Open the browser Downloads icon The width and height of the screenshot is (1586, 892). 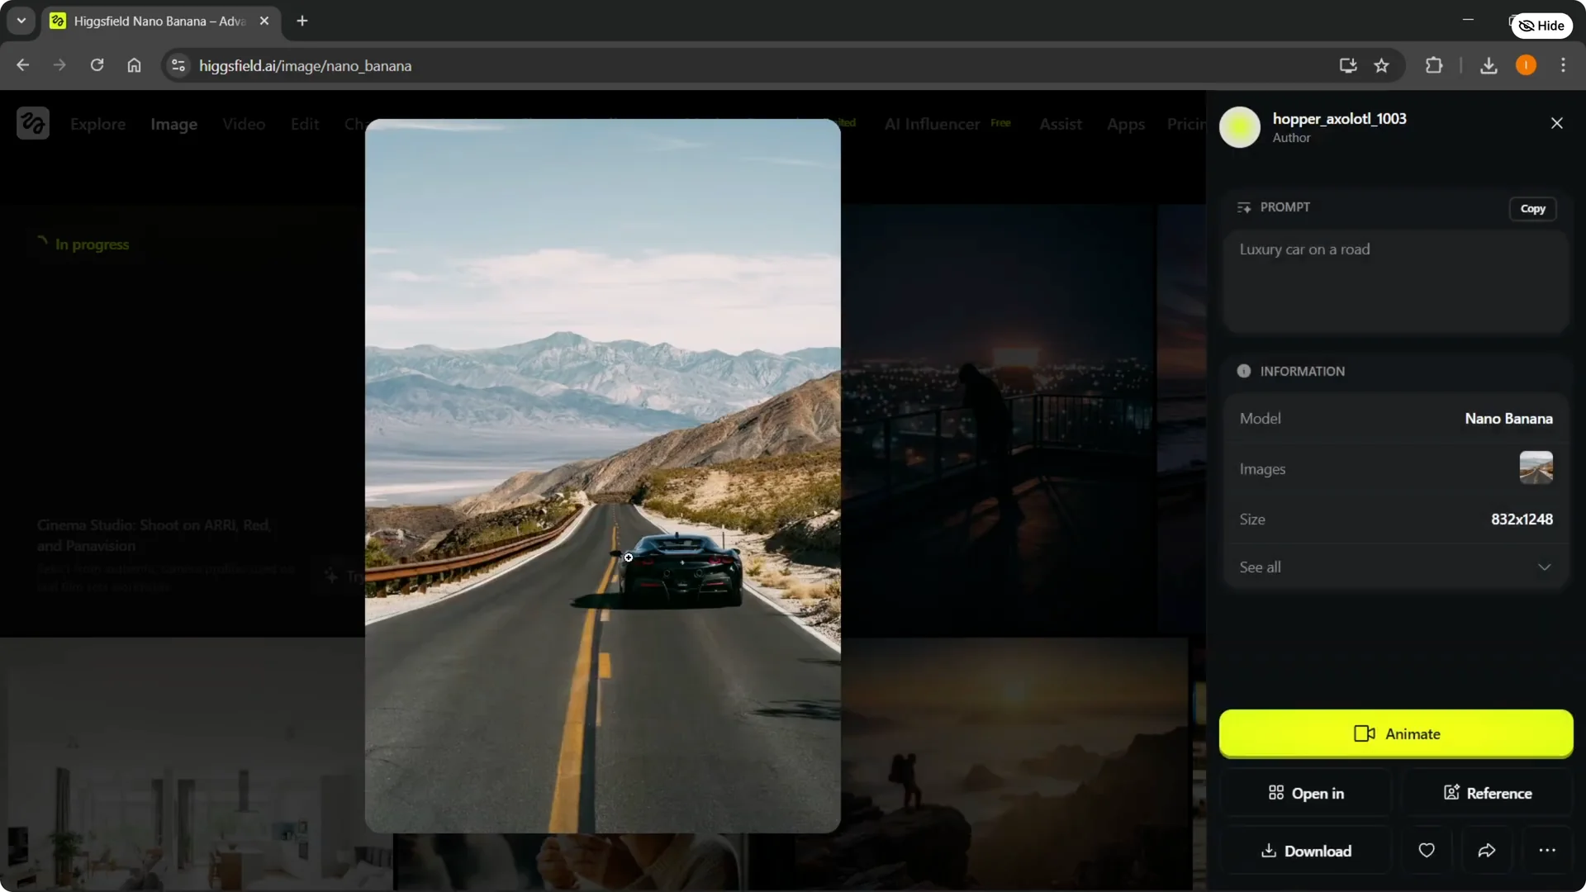(x=1488, y=65)
